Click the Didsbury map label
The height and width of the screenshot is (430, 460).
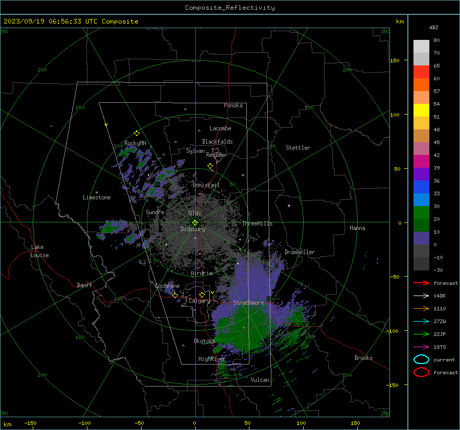[193, 229]
